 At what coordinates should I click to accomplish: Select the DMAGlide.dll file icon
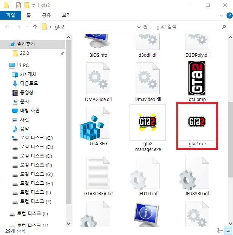pyautogui.click(x=98, y=78)
